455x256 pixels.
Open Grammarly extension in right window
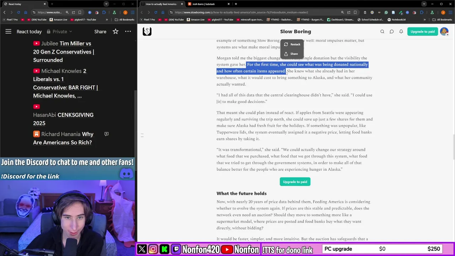pyautogui.click(x=386, y=12)
